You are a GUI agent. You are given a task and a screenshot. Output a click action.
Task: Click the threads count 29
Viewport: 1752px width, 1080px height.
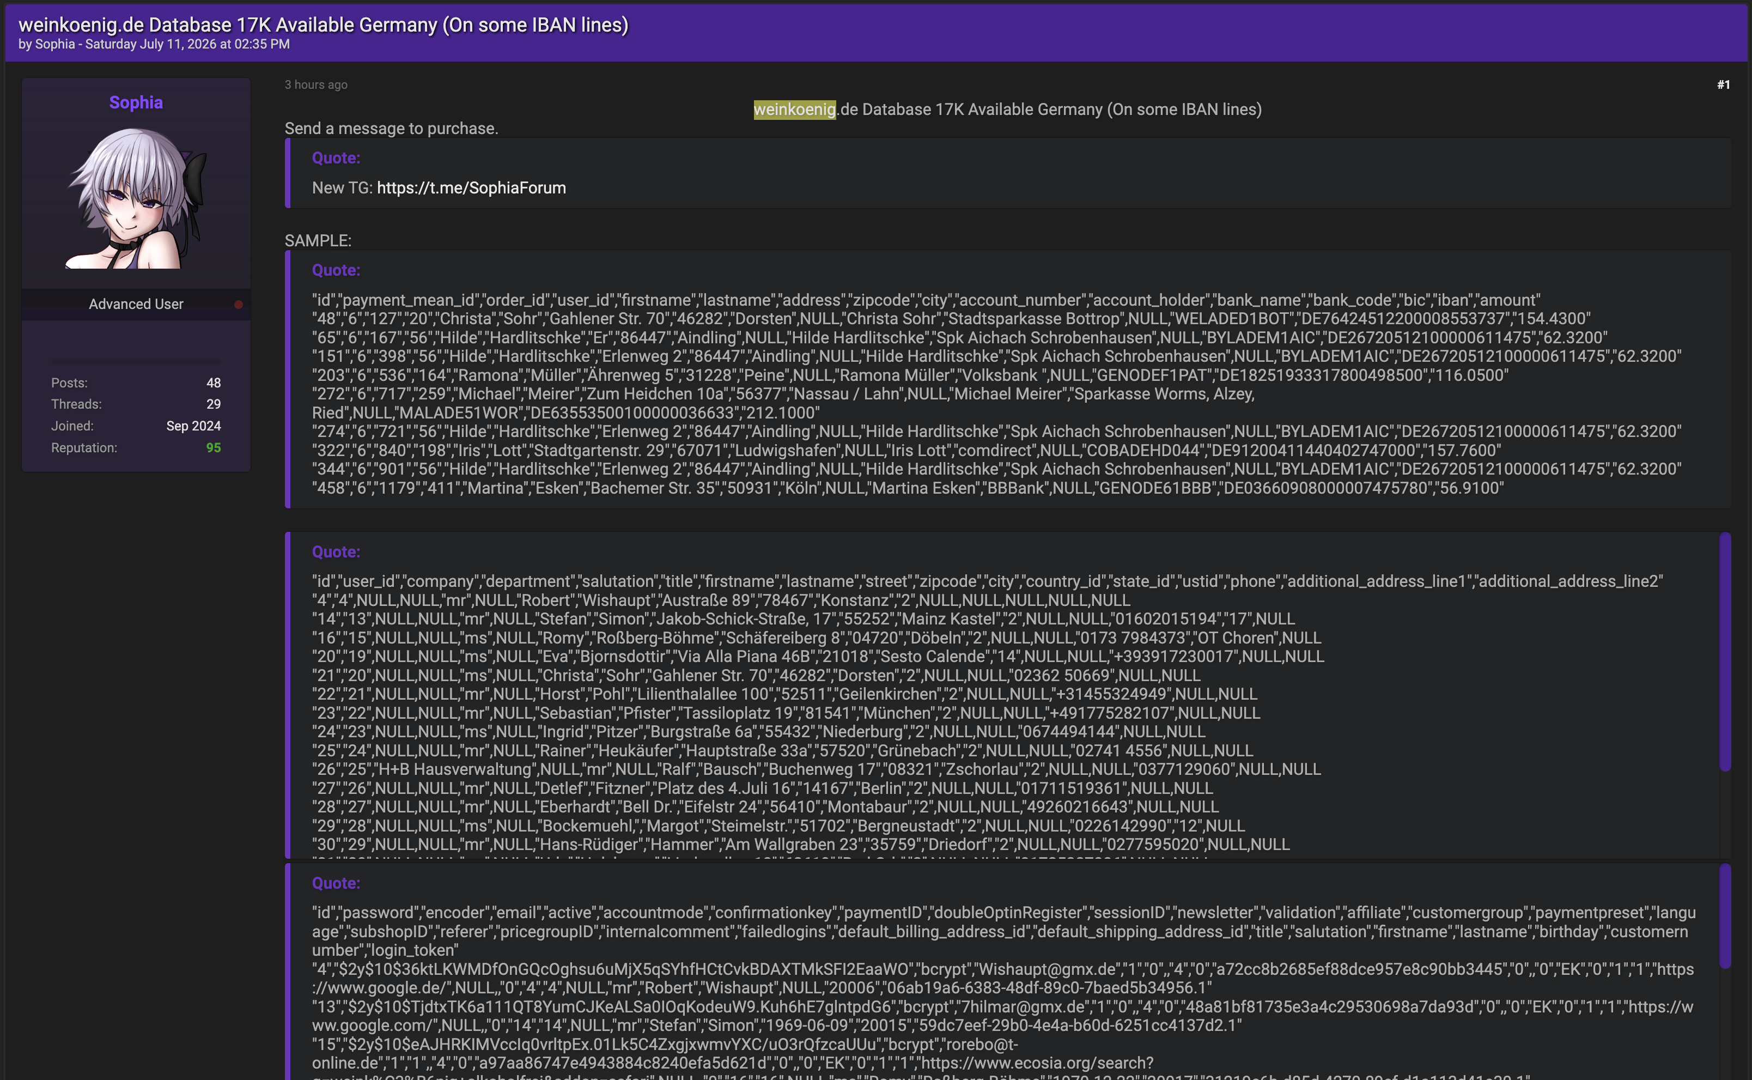214,404
